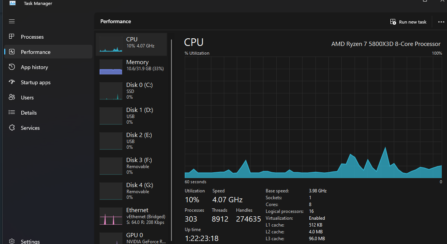Click the 10% utilization value below graph

click(x=192, y=200)
